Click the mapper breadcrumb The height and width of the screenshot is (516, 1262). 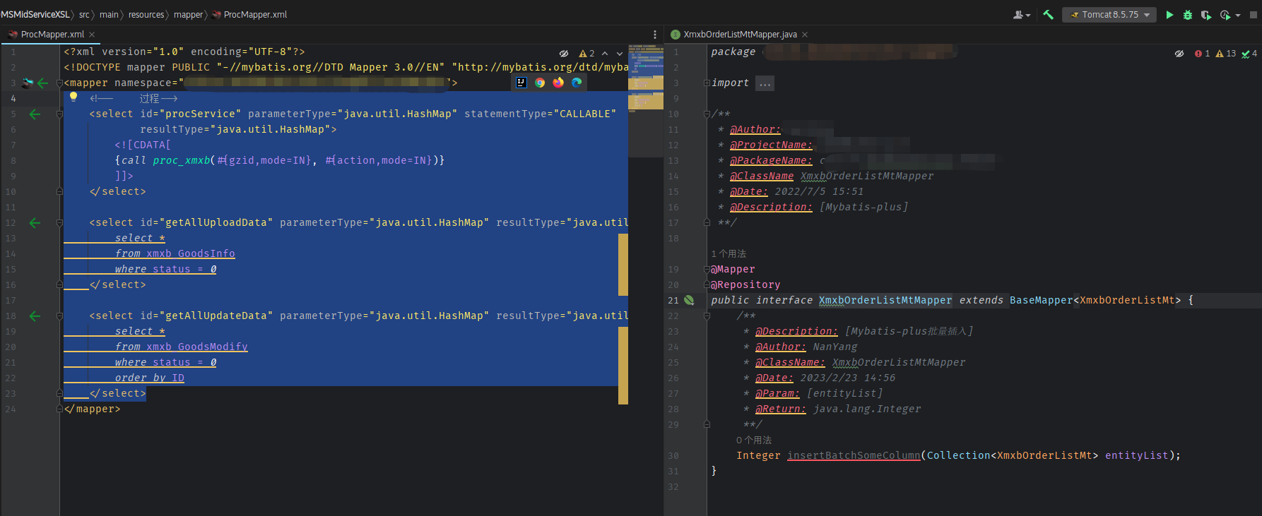point(188,14)
